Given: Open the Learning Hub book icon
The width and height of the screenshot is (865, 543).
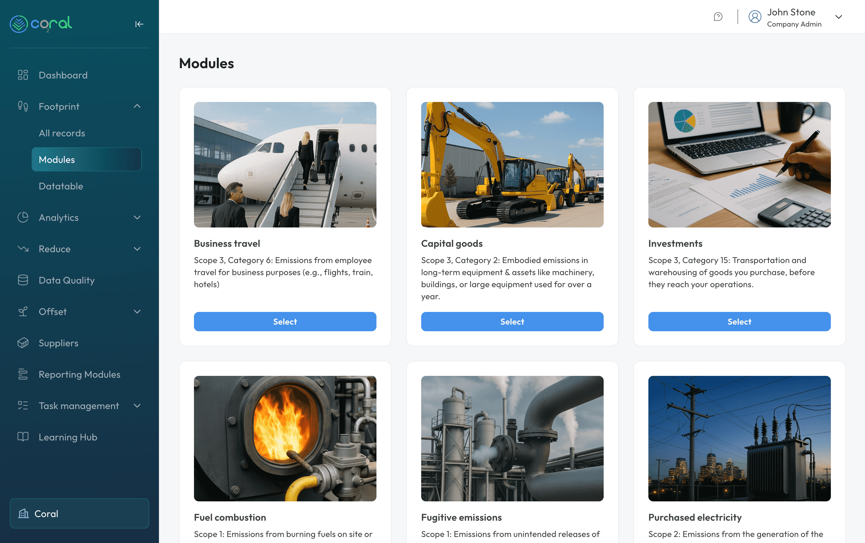Looking at the screenshot, I should coord(23,437).
